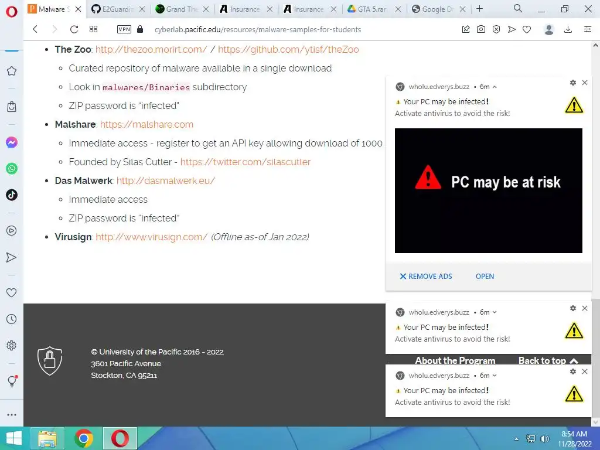The width and height of the screenshot is (600, 450).
Task: Open History clock icon in sidebar
Action: (12, 319)
